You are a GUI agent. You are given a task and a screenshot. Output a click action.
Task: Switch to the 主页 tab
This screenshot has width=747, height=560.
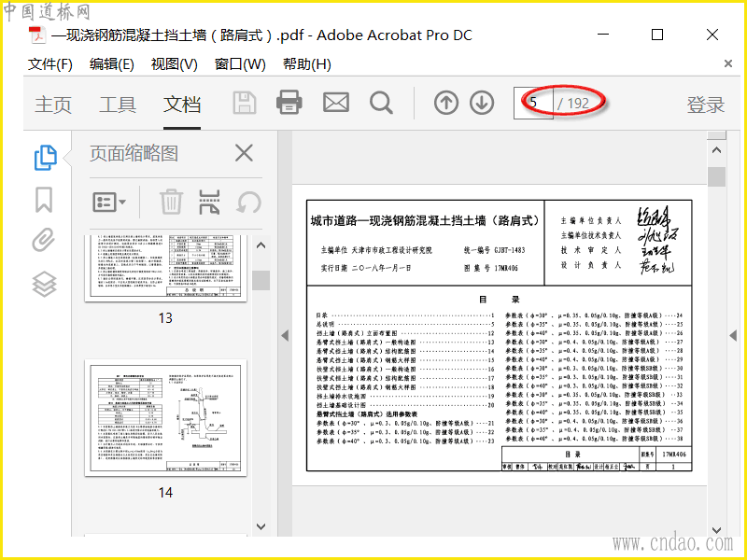tap(53, 105)
